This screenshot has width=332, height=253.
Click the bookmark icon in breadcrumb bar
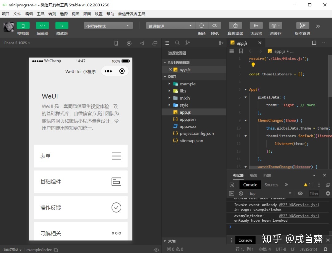(241, 51)
